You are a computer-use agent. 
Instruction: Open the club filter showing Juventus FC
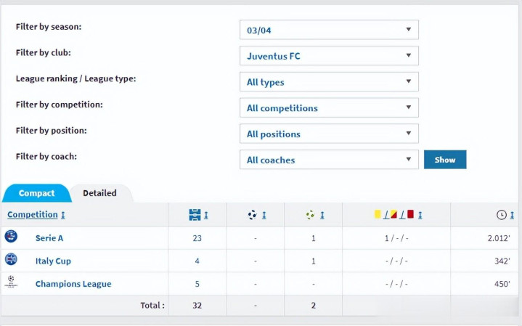point(329,56)
